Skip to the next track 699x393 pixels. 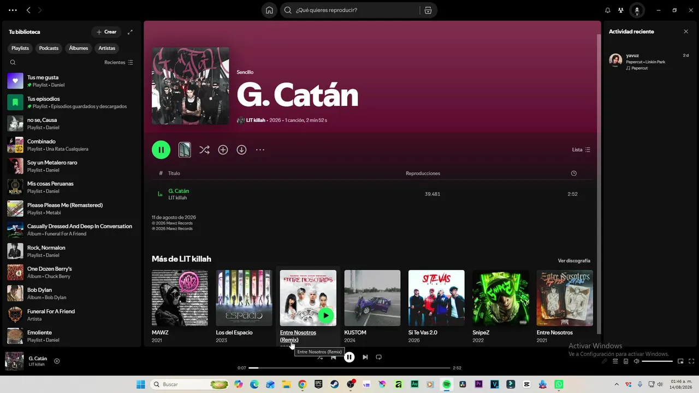coord(365,357)
